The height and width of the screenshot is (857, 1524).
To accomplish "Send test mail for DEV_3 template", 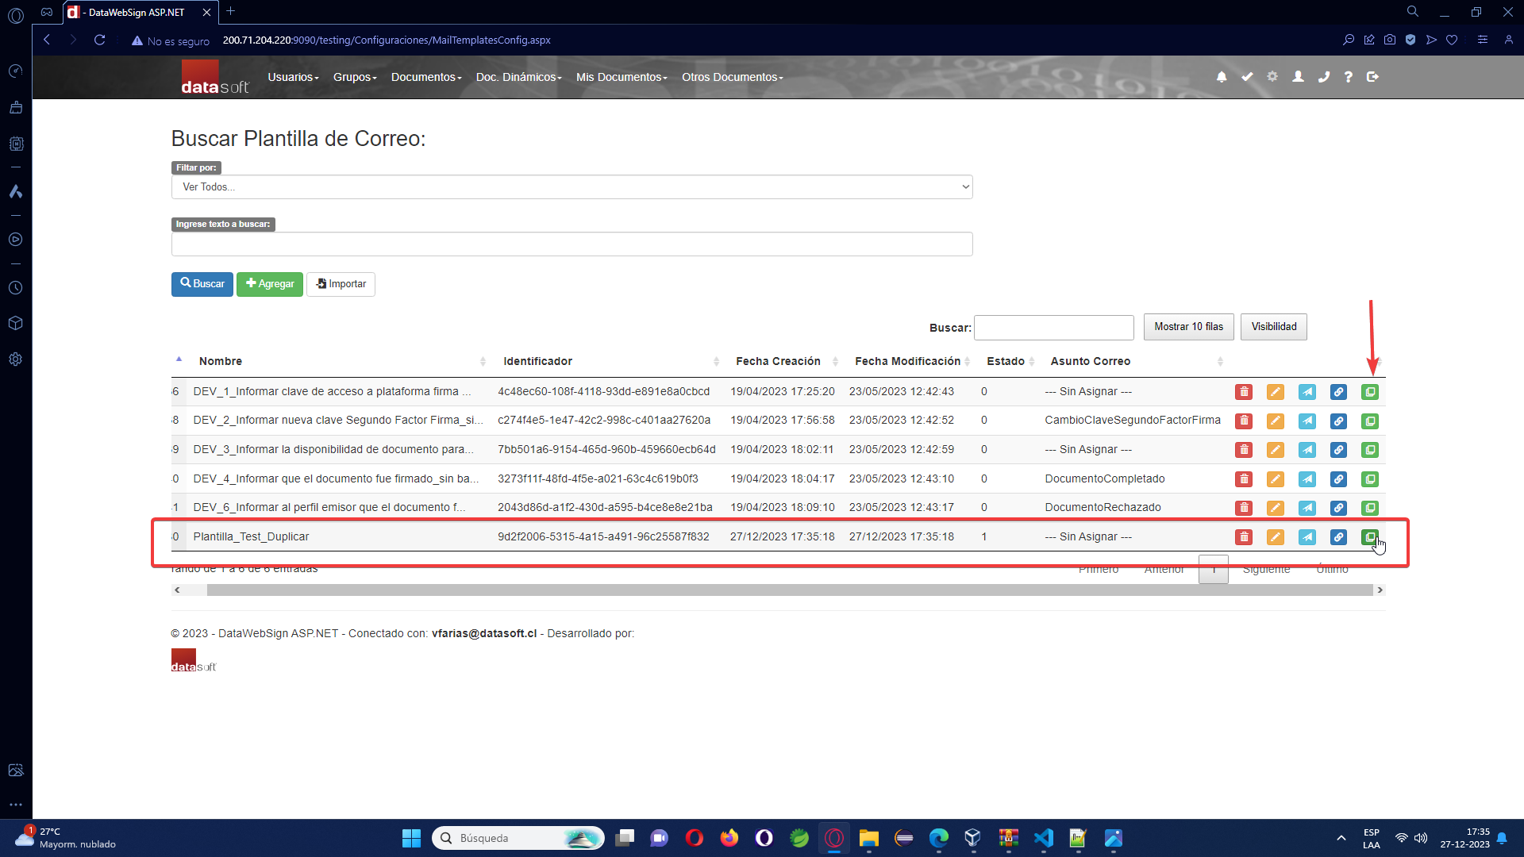I will point(1307,450).
